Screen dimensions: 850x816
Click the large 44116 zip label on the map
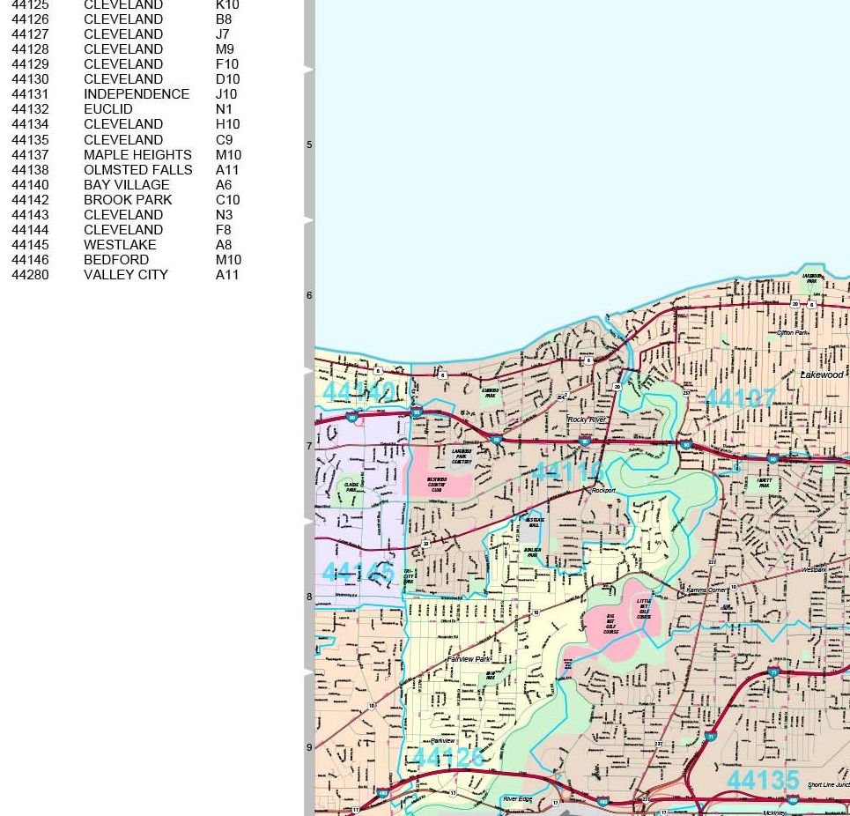pyautogui.click(x=568, y=471)
